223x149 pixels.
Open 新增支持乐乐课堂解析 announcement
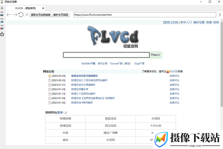[x=83, y=85]
